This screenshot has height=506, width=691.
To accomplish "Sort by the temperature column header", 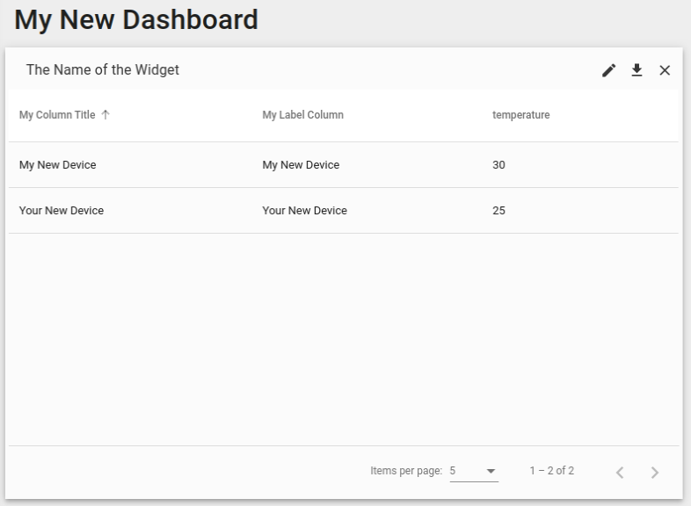I will coord(520,115).
